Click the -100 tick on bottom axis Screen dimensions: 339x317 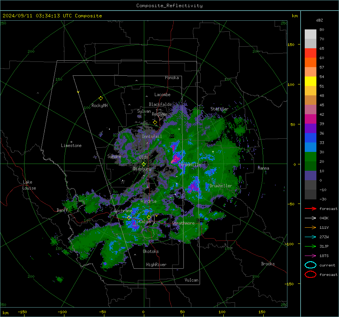(x=62, y=312)
